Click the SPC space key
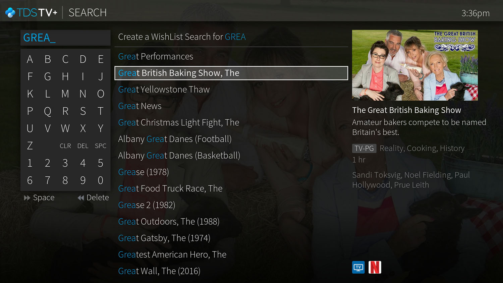 tap(101, 146)
